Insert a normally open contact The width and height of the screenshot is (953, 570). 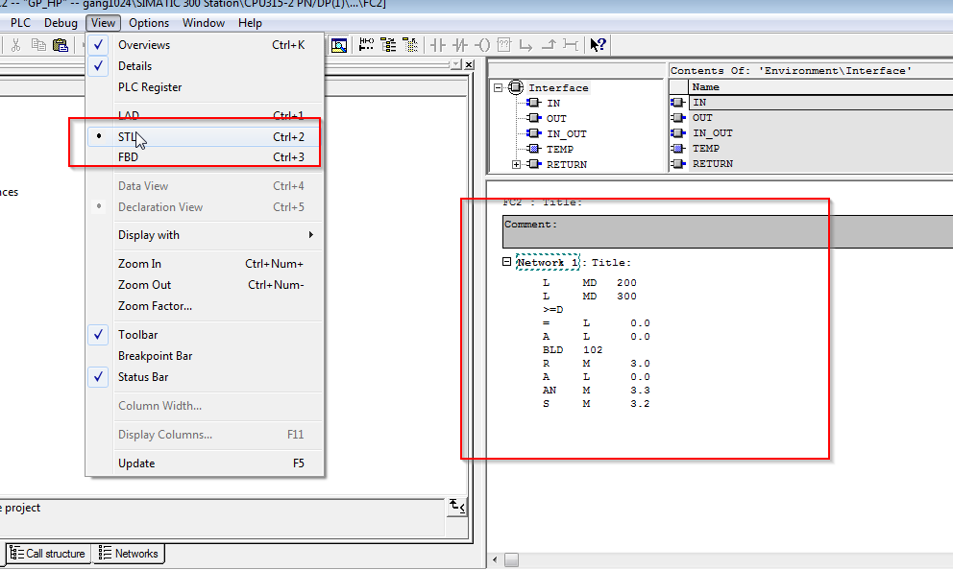[x=439, y=44]
